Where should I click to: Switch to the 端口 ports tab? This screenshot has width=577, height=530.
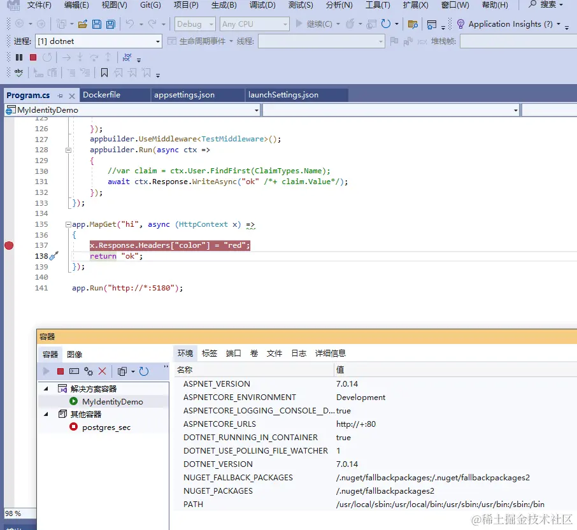pyautogui.click(x=233, y=354)
